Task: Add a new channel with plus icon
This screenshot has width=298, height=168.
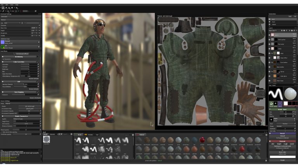Action: coord(39,25)
